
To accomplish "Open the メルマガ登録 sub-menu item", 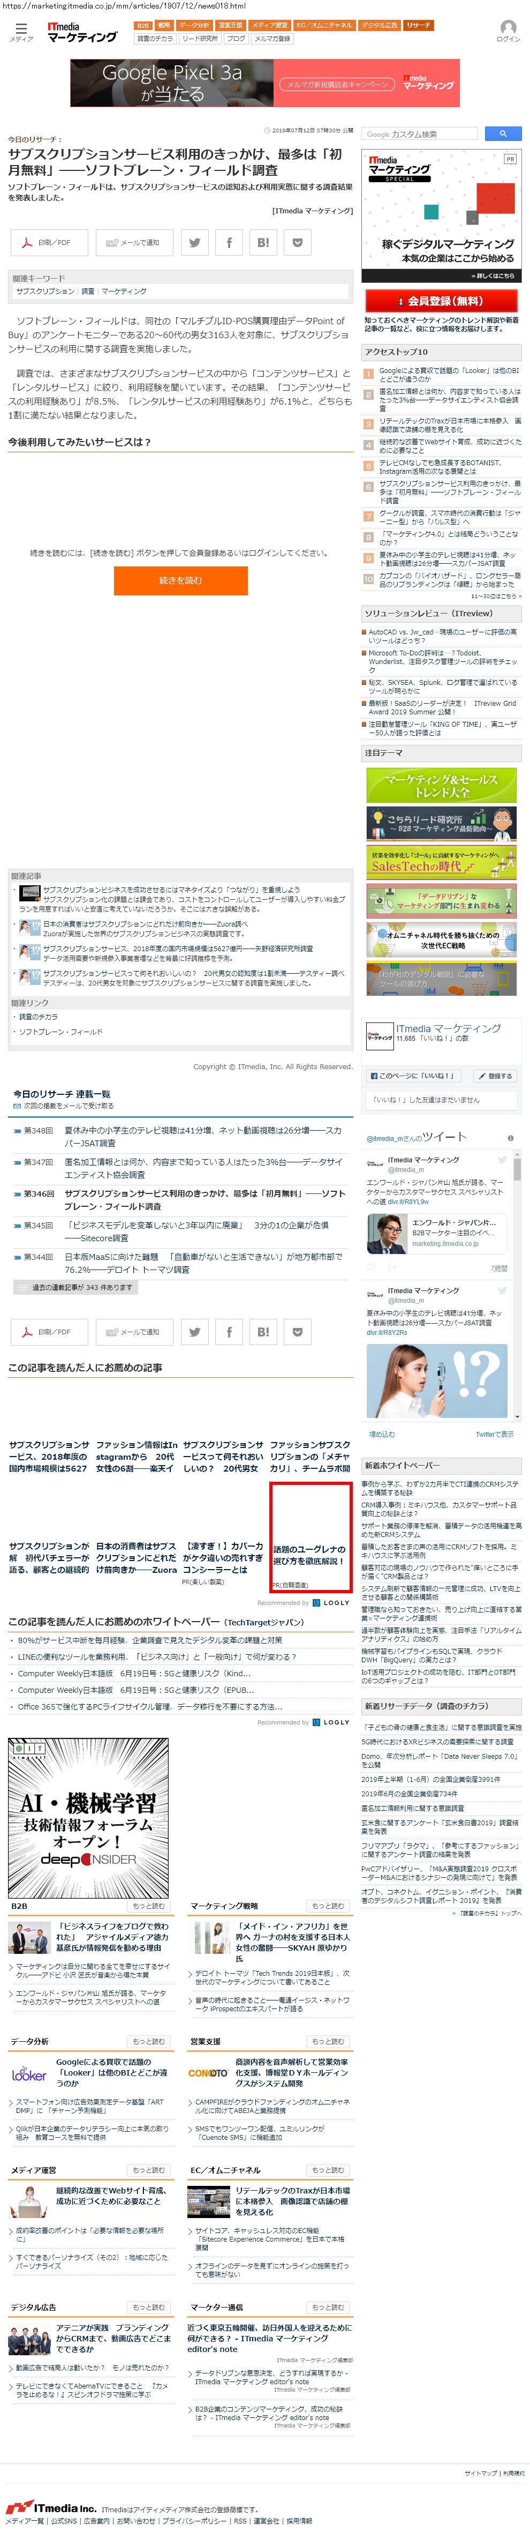I will coord(272,39).
